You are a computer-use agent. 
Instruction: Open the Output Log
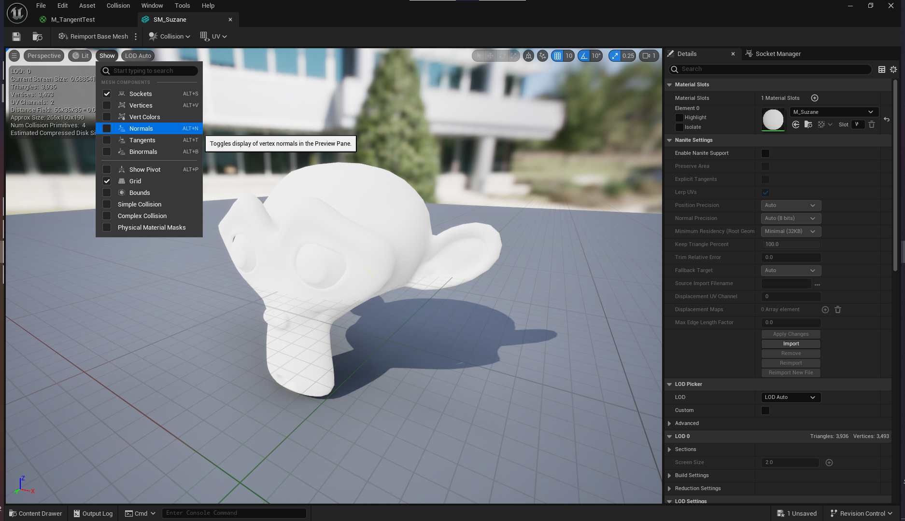[93, 513]
